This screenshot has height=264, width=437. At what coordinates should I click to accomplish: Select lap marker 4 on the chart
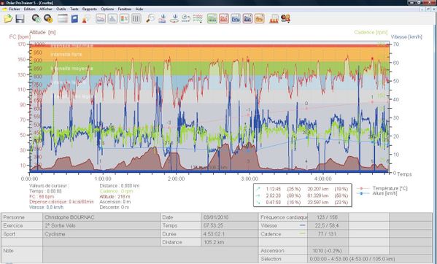(x=306, y=161)
